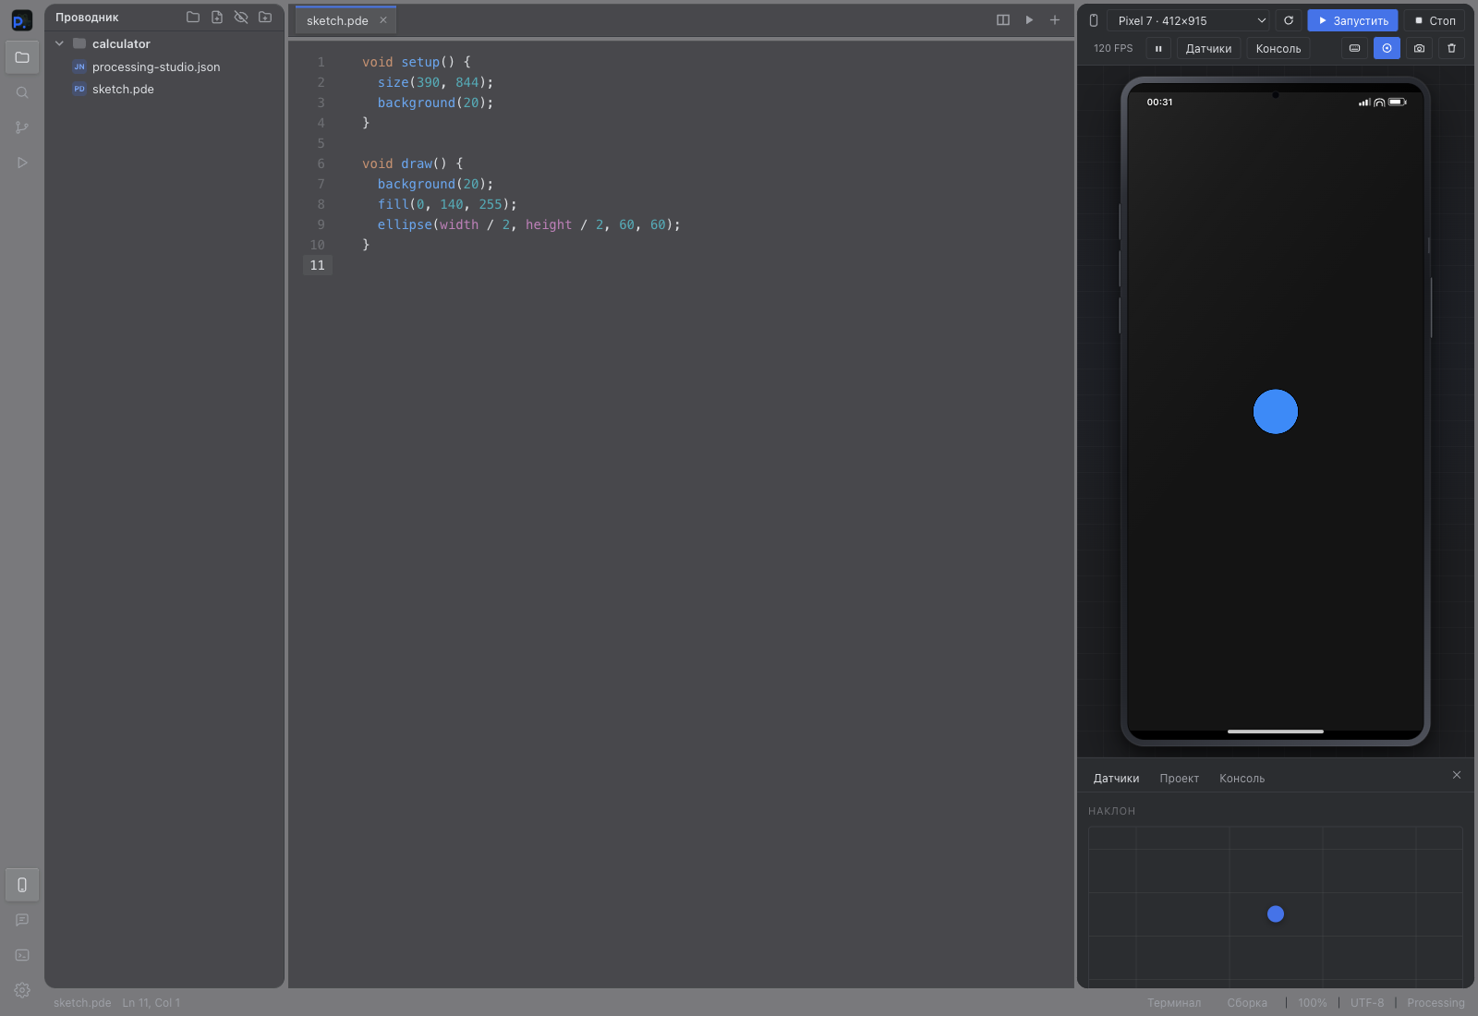
Task: Switch to the Датчики tab in the bottom panel
Action: tap(1116, 779)
